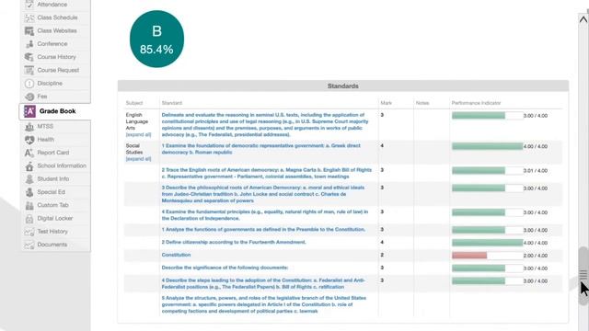The width and height of the screenshot is (589, 331).
Task: Click the School Information building icon
Action: (x=29, y=165)
